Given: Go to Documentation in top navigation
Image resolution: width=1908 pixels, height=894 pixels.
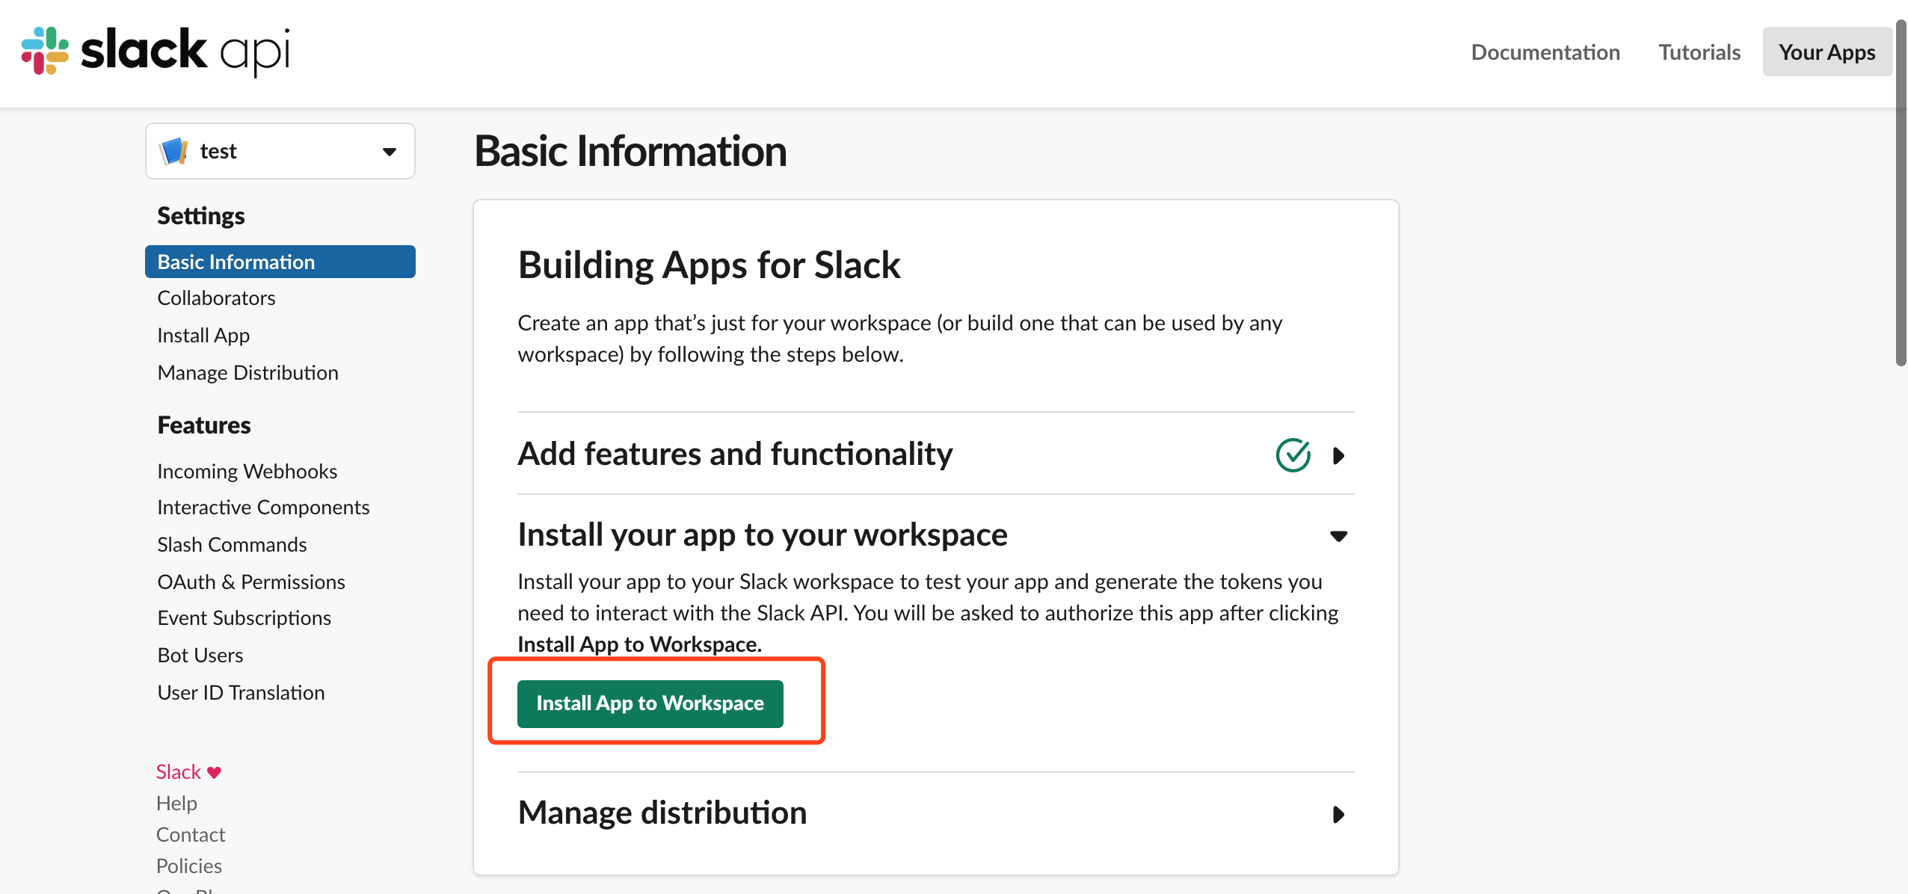Looking at the screenshot, I should [1545, 52].
